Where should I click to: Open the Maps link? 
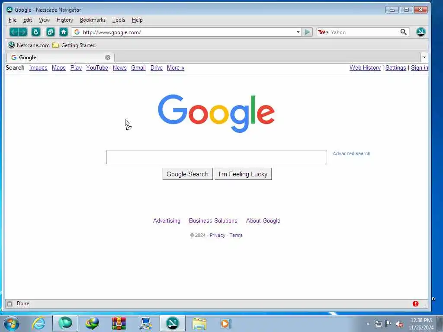59,68
